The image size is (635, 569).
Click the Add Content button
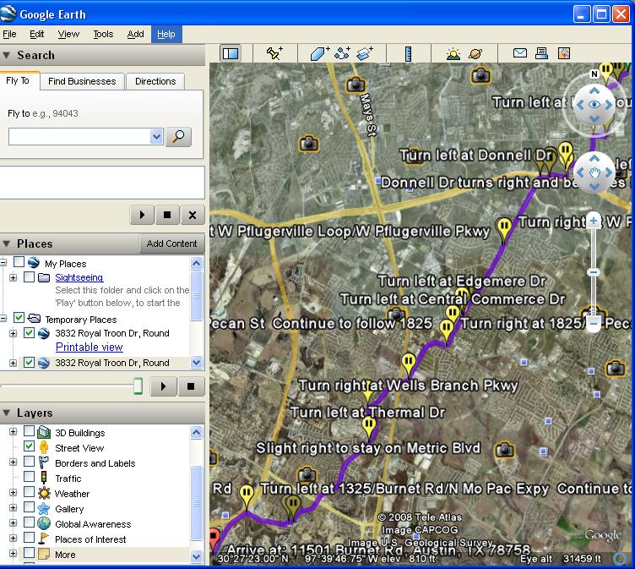click(x=171, y=243)
